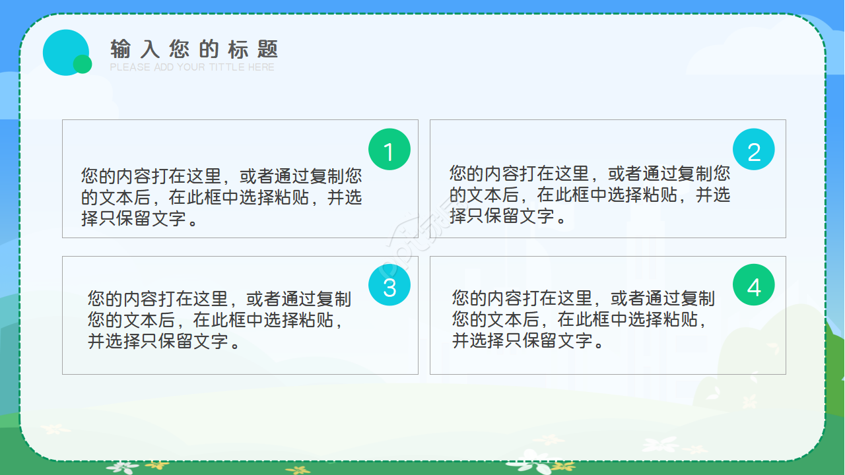The image size is (845, 475).
Task: Select the paragraph text in box 3
Action: (x=220, y=320)
